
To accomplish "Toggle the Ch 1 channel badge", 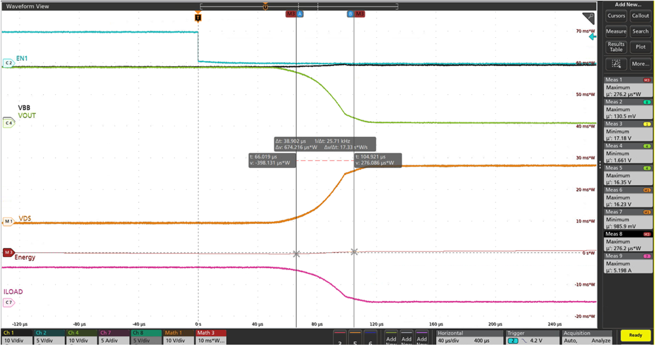I will coord(16,336).
